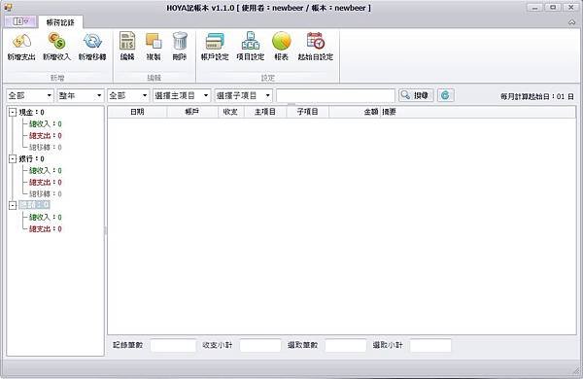Select 總收入 under the highlighted node
Image resolution: width=583 pixels, height=379 pixels.
(45, 217)
